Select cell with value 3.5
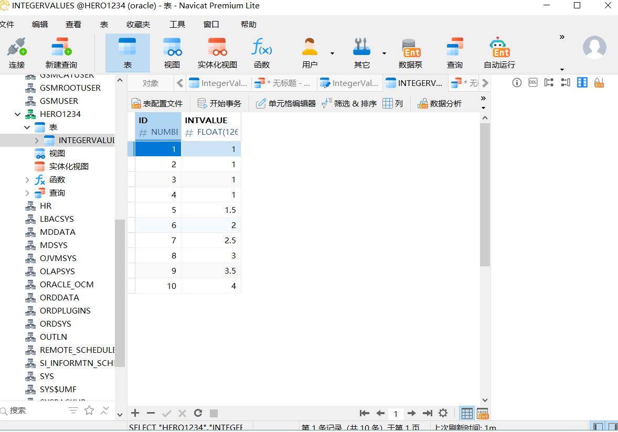This screenshot has height=432, width=618. point(211,271)
